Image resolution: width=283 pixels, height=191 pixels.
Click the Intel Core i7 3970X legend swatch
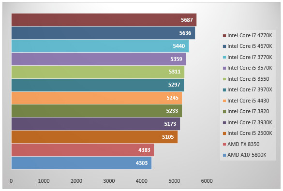pos(224,90)
